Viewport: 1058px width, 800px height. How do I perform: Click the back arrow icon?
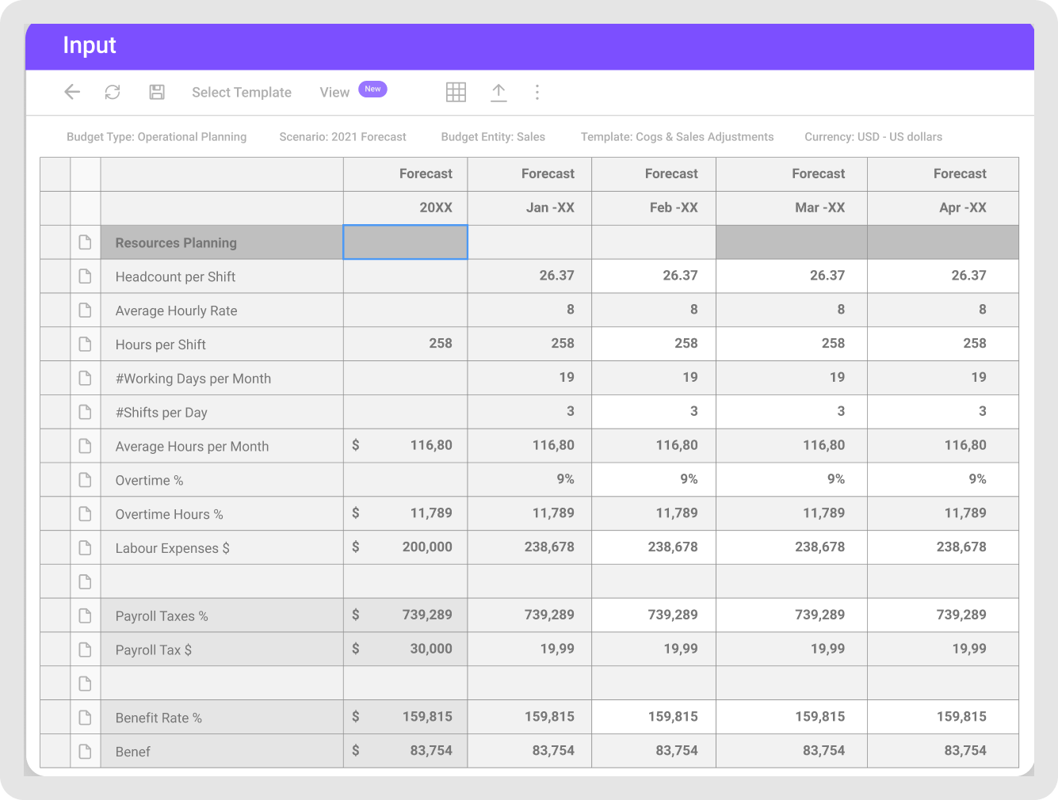(72, 92)
